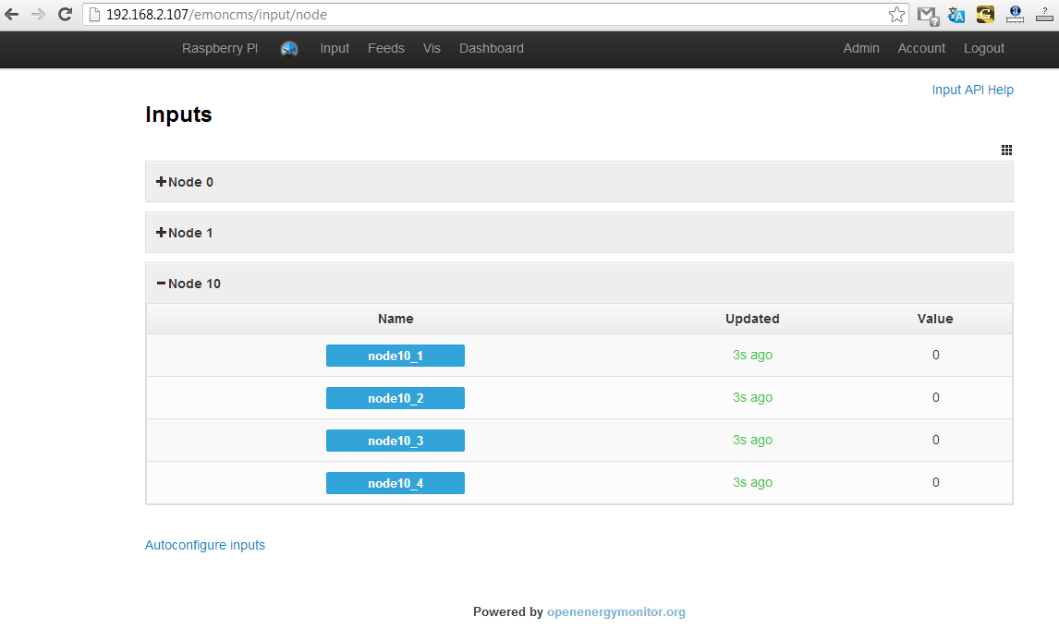The image size is (1059, 641).
Task: Switch inputs view with grid icon
Action: tap(1006, 150)
